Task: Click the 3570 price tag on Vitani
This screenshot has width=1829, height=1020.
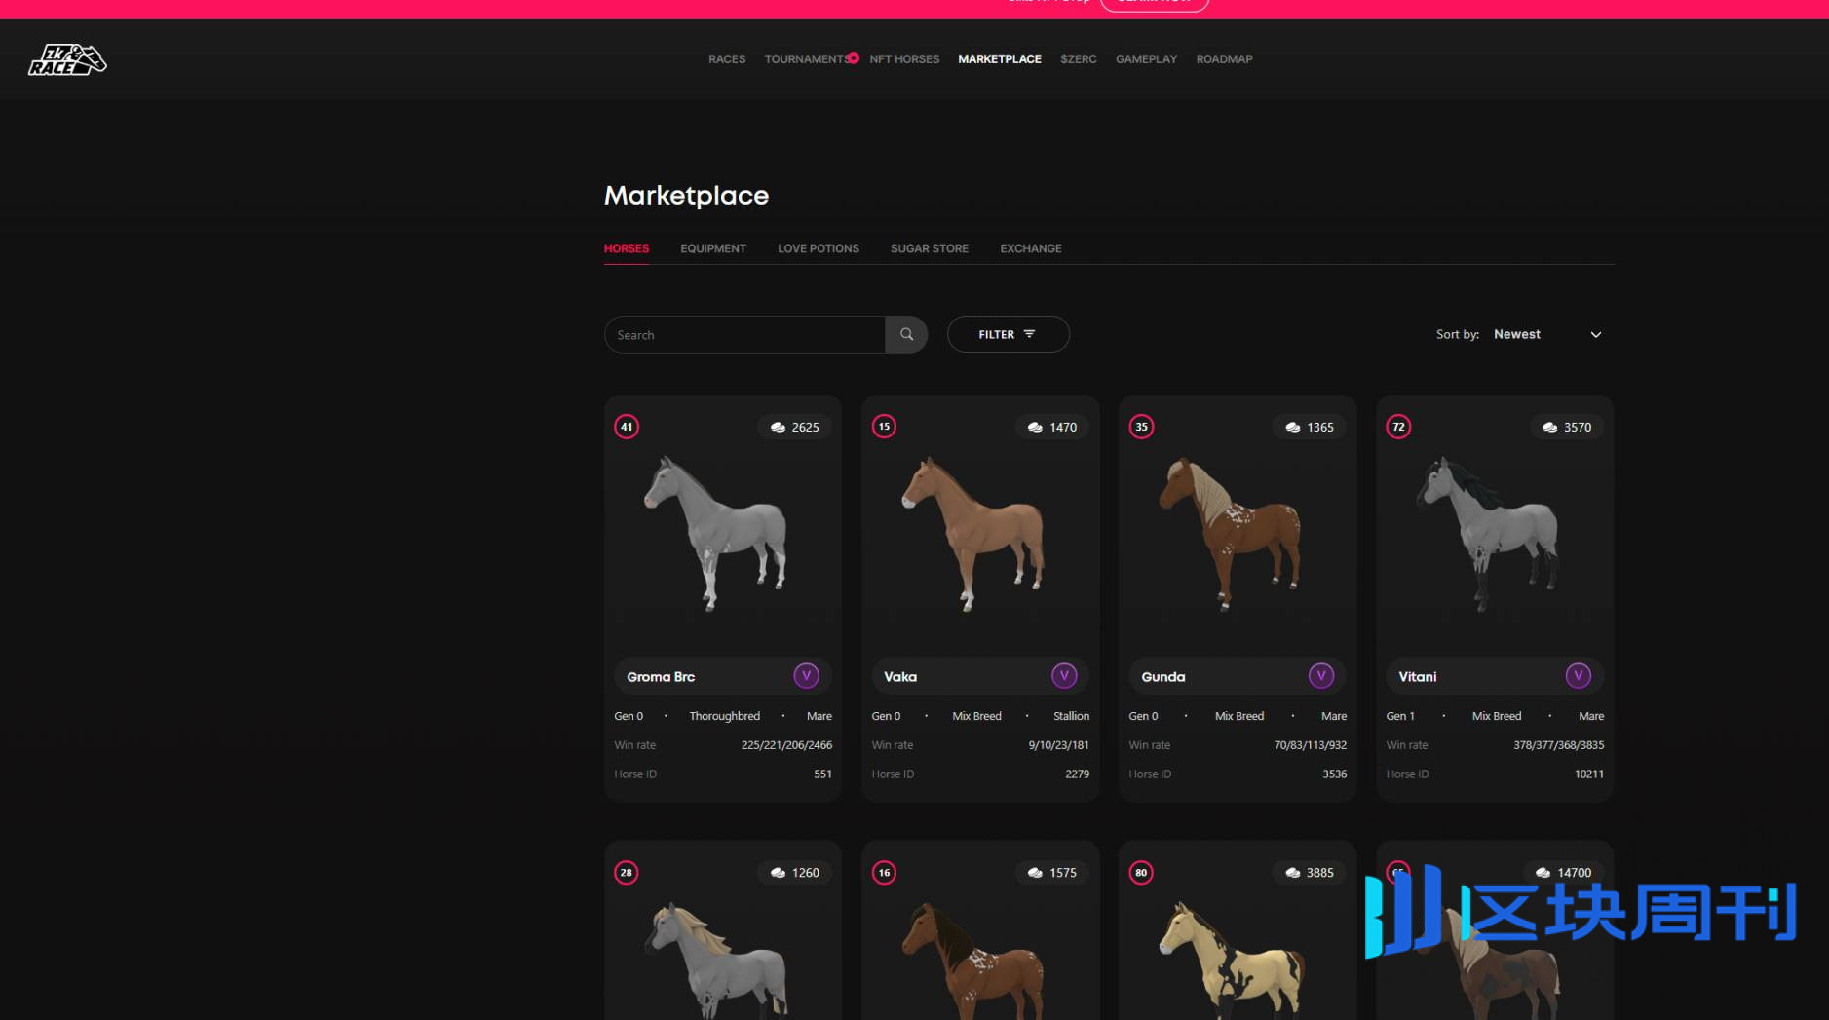Action: click(x=1567, y=427)
